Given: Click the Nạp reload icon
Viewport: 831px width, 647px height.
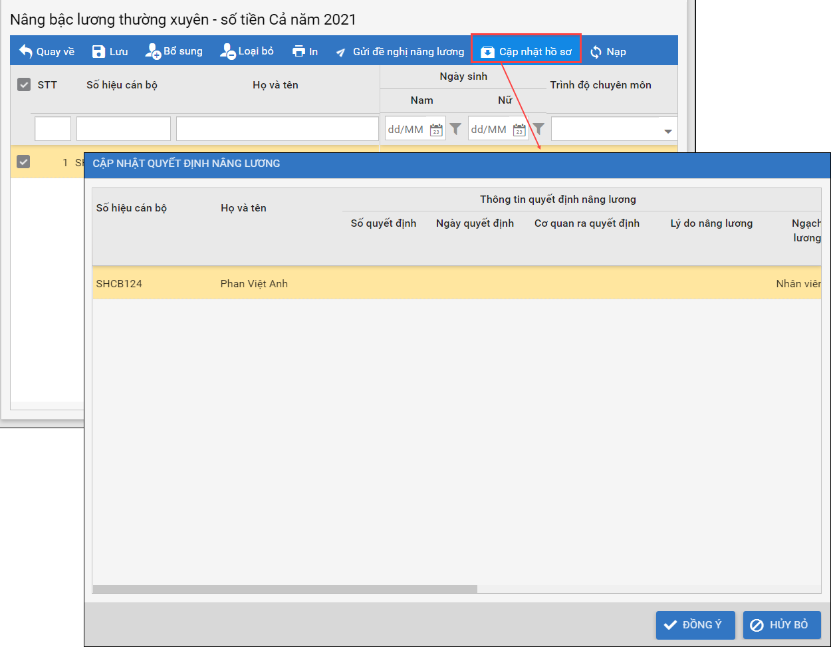Looking at the screenshot, I should coord(596,52).
